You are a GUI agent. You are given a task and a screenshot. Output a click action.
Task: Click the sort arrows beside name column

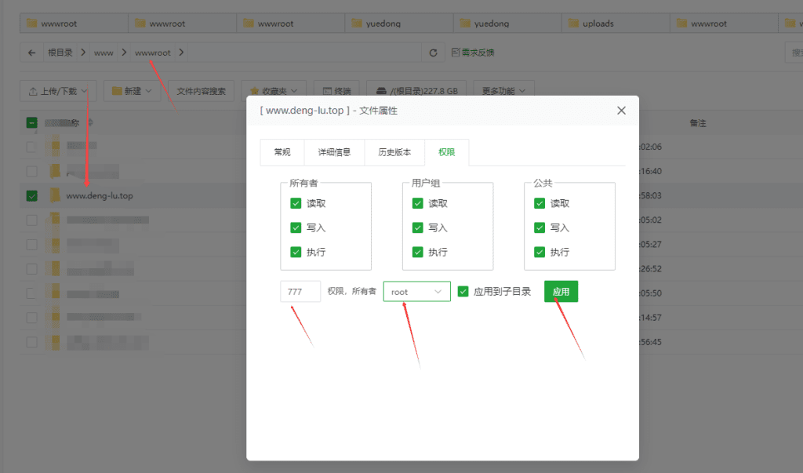click(x=91, y=122)
